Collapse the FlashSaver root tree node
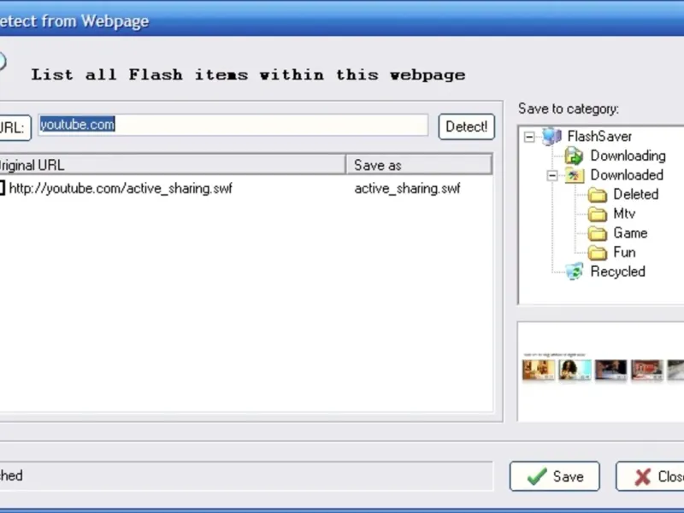684x513 pixels. [x=529, y=137]
